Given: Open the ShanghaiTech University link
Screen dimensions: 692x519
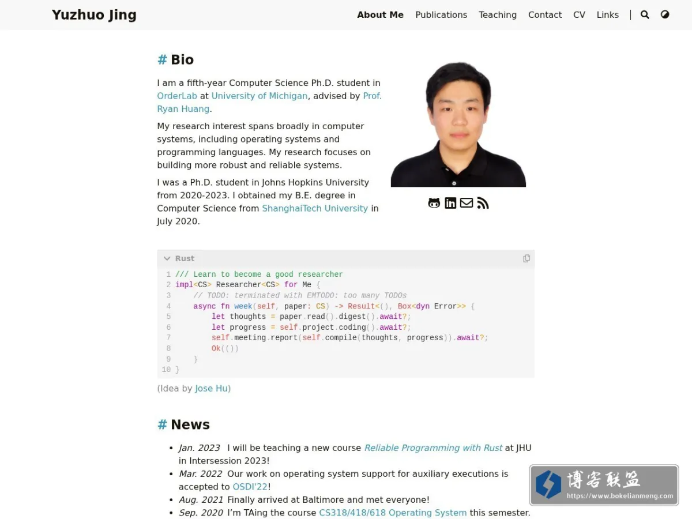Looking at the screenshot, I should click(315, 208).
